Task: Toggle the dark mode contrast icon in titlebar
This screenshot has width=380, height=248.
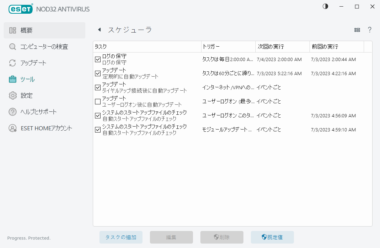Action: pyautogui.click(x=325, y=6)
